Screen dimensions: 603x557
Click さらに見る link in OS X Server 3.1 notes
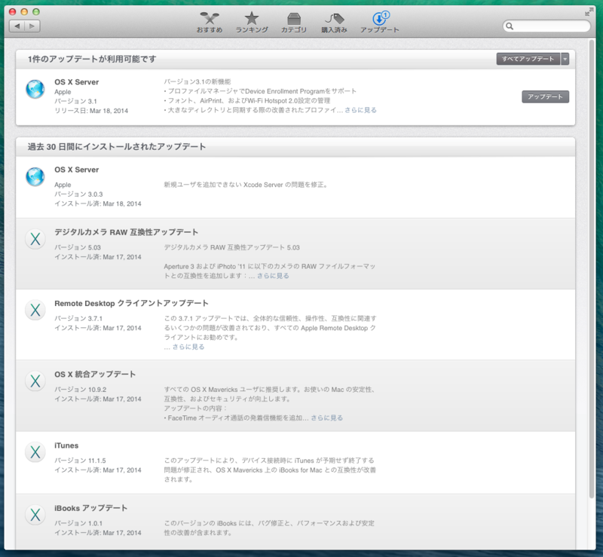point(360,110)
